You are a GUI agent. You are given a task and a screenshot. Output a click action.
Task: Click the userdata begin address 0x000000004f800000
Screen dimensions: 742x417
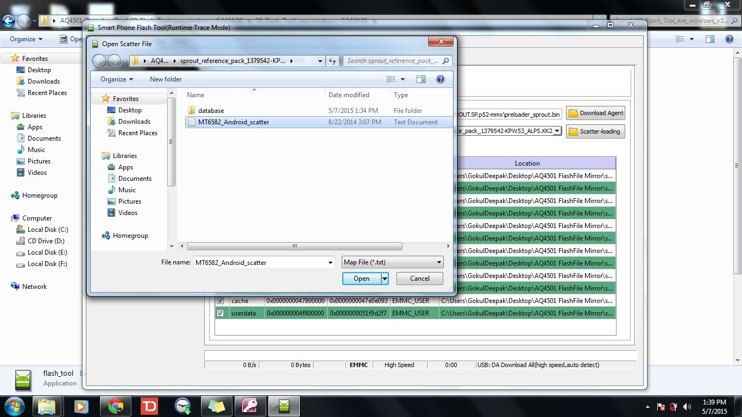(x=295, y=313)
